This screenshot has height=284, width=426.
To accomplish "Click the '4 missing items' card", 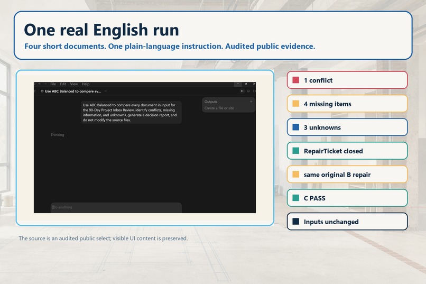I will tap(347, 104).
